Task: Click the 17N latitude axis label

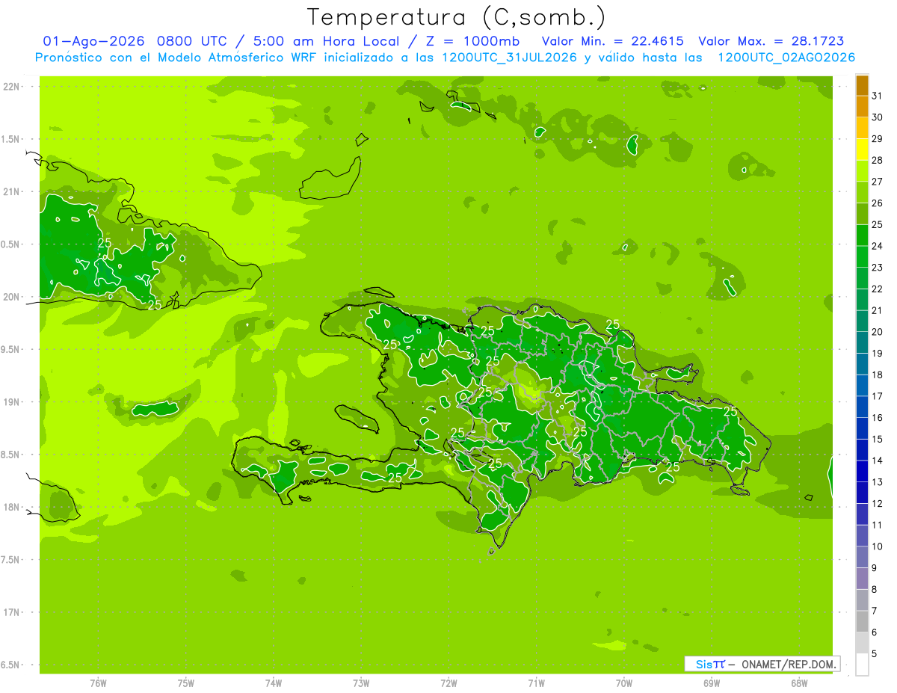Action: click(x=12, y=613)
